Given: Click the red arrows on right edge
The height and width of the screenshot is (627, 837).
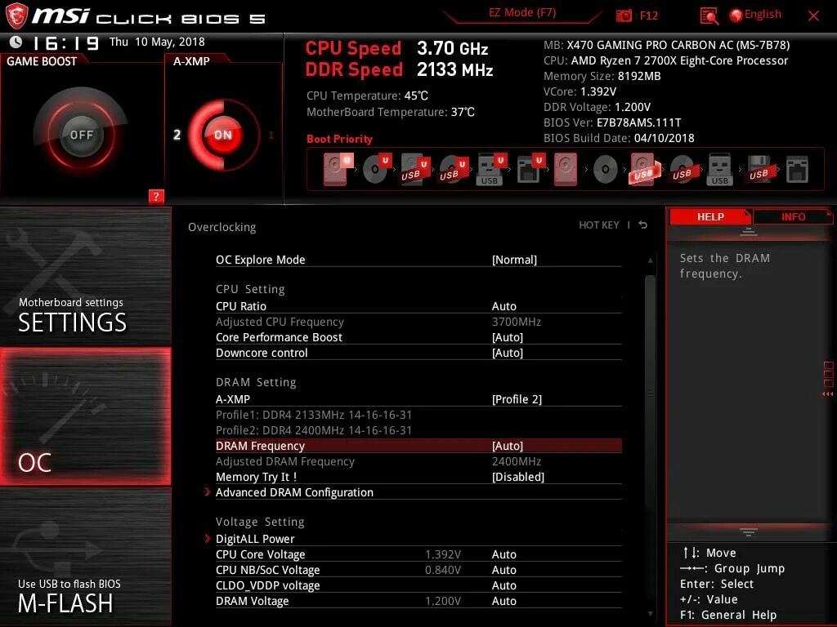Looking at the screenshot, I should (827, 394).
